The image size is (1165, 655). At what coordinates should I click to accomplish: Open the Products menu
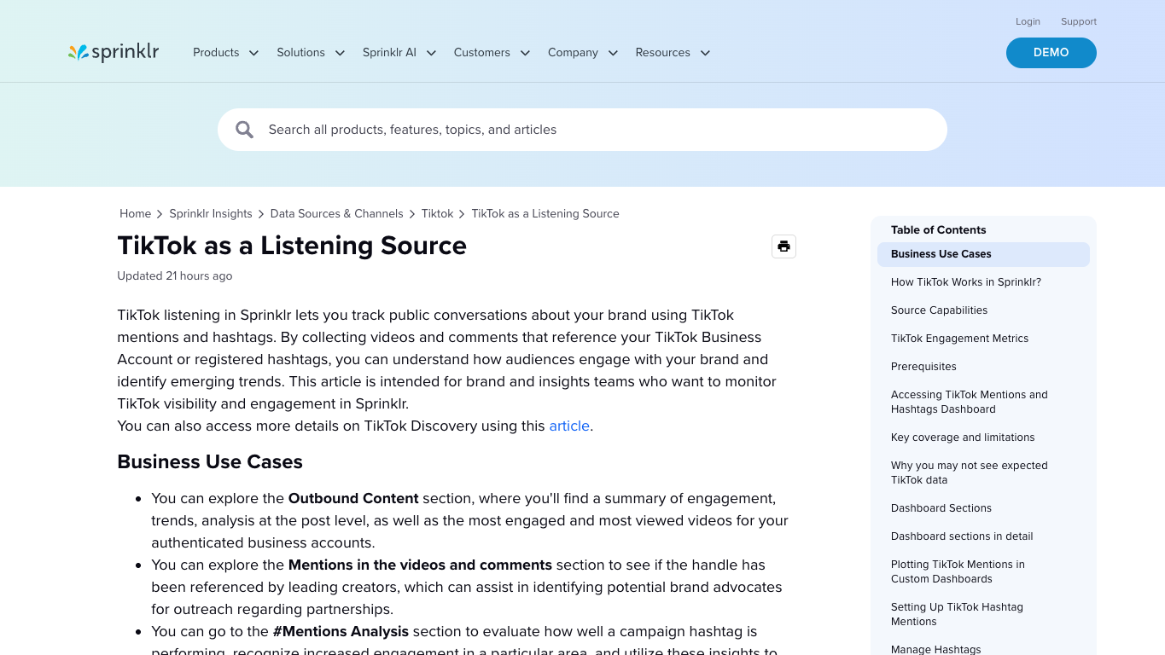(x=216, y=53)
